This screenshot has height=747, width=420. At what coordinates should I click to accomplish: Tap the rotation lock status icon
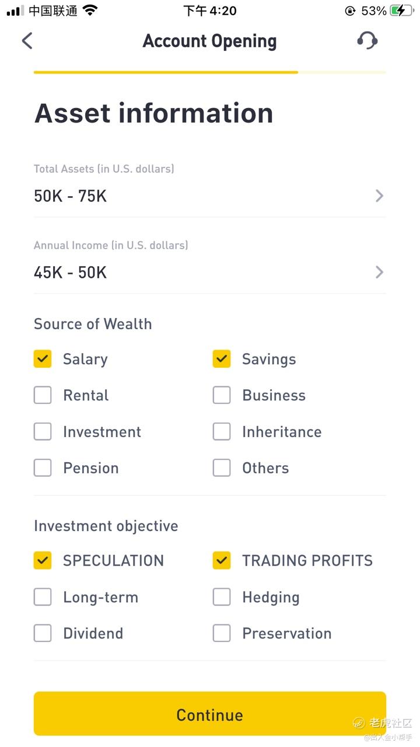click(350, 11)
